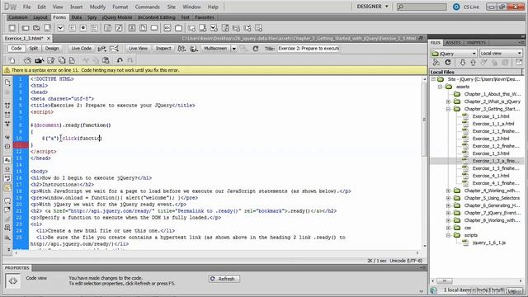Click the Open file icon
This screenshot has width=528, height=297.
click(27, 60)
